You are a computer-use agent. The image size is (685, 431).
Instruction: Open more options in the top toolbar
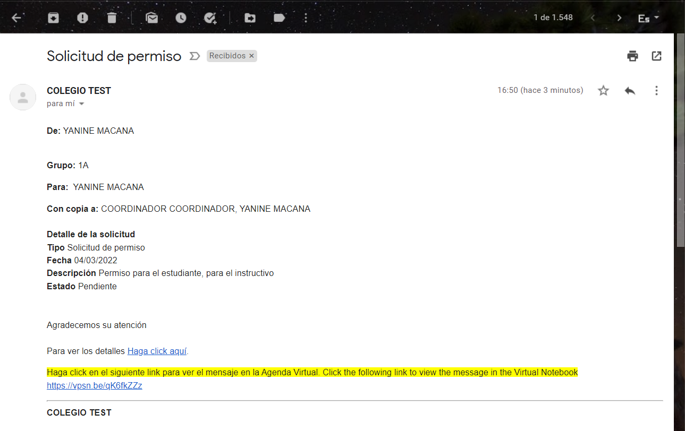pos(306,18)
